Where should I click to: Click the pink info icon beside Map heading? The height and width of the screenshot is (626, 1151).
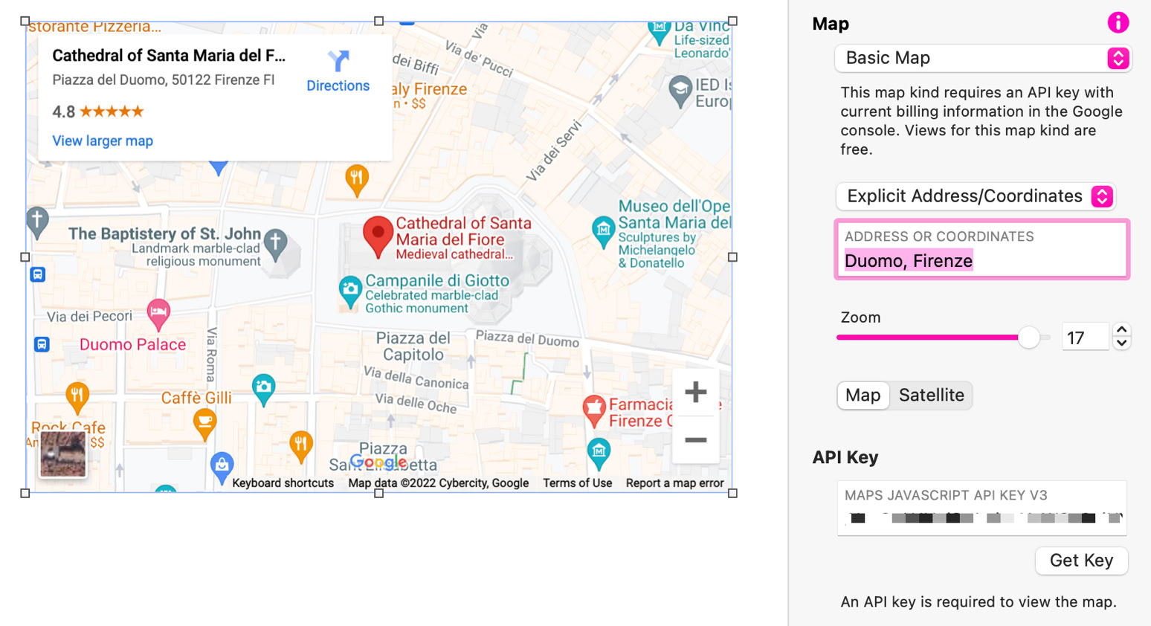pyautogui.click(x=1118, y=23)
